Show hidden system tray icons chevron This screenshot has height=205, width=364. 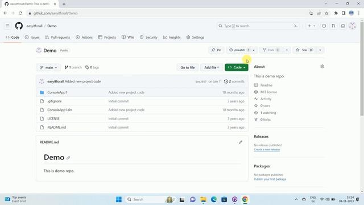pyautogui.click(x=296, y=199)
